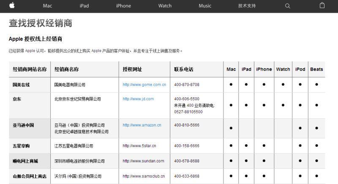Image resolution: width=338 pixels, height=184 pixels.
Task: Select the 顺电网上商城 row name
Action: click(25, 161)
